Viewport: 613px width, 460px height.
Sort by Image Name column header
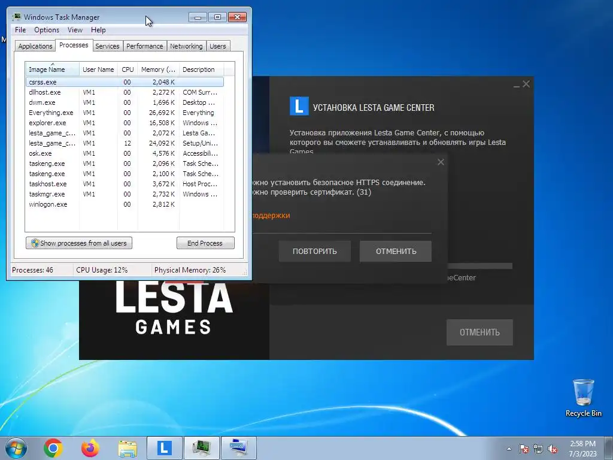[53, 69]
